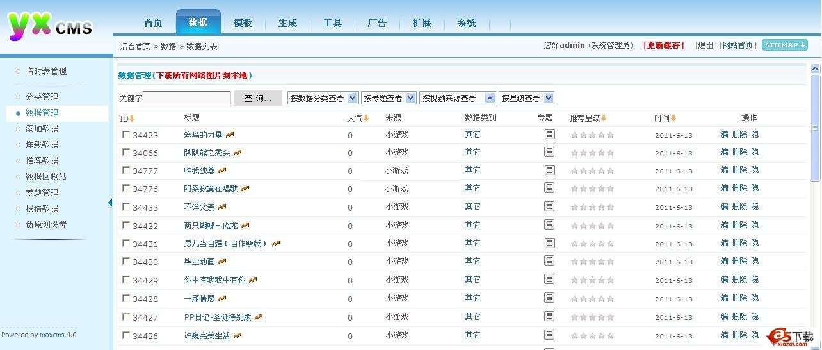The height and width of the screenshot is (350, 822).
Task: Expand the 按视频来源查看 dropdown
Action: pyautogui.click(x=458, y=98)
